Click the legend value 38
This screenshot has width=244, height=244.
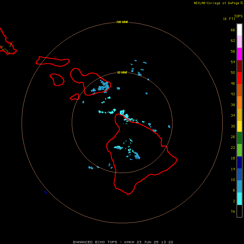click(x=233, y=105)
